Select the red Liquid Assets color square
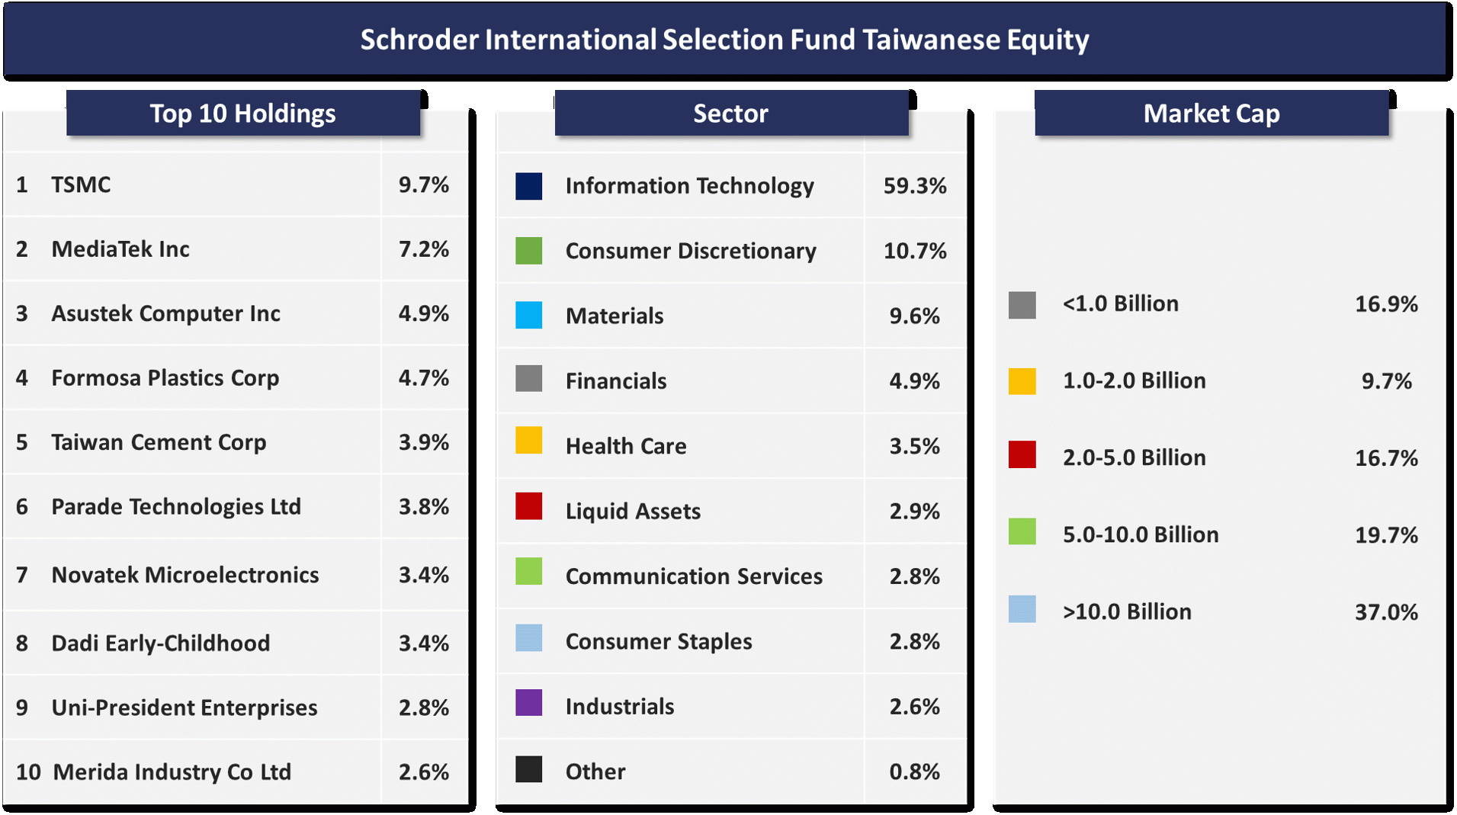Screen dimensions: 1457x815 tap(528, 506)
